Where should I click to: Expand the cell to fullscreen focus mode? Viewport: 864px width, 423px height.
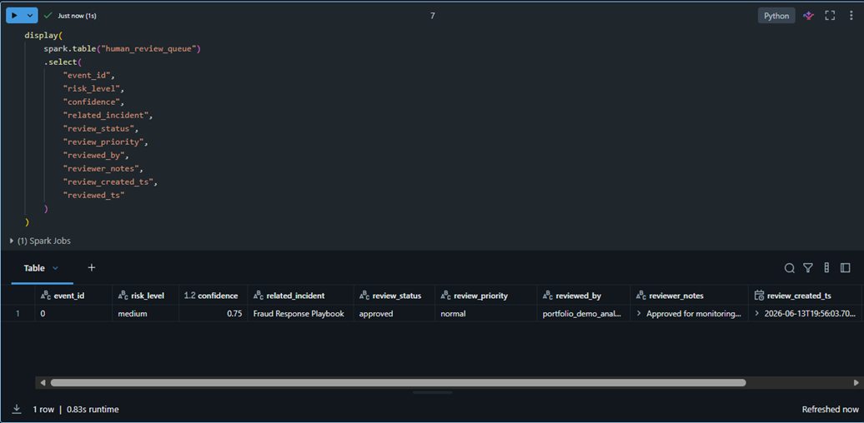click(x=830, y=15)
